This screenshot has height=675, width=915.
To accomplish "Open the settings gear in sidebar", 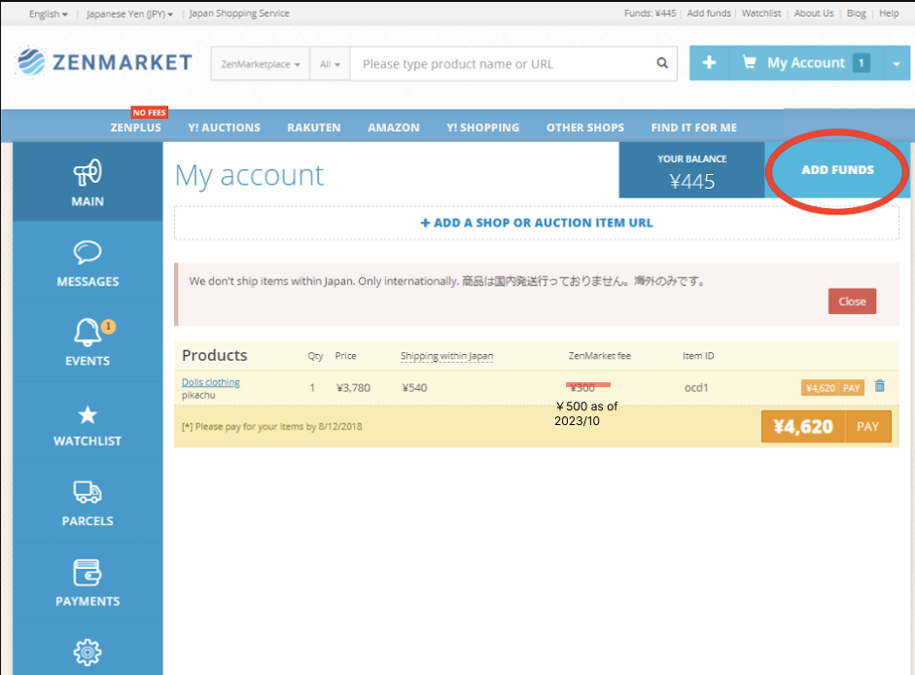I will tap(88, 652).
